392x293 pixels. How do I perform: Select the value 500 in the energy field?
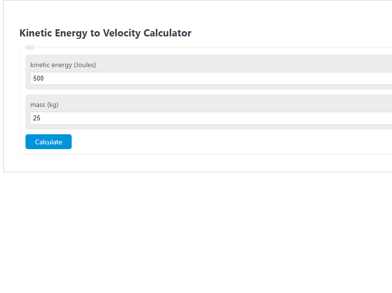(x=38, y=78)
